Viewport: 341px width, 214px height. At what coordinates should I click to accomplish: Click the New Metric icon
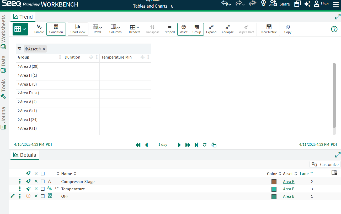click(x=269, y=29)
